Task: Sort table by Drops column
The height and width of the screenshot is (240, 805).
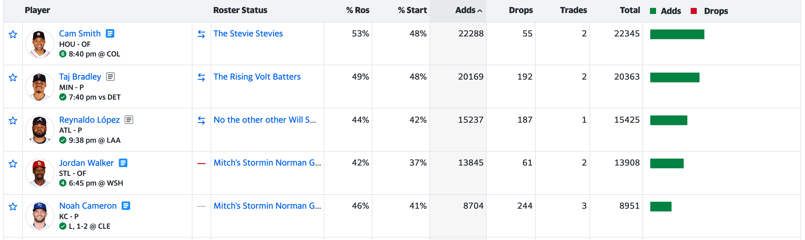Action: pyautogui.click(x=520, y=10)
